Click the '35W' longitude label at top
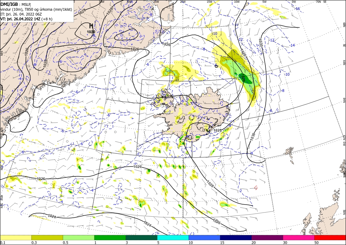The width and height of the screenshot is (346, 245). pyautogui.click(x=101, y=2)
